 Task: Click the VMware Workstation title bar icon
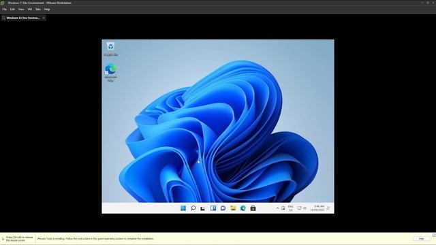pos(3,3)
